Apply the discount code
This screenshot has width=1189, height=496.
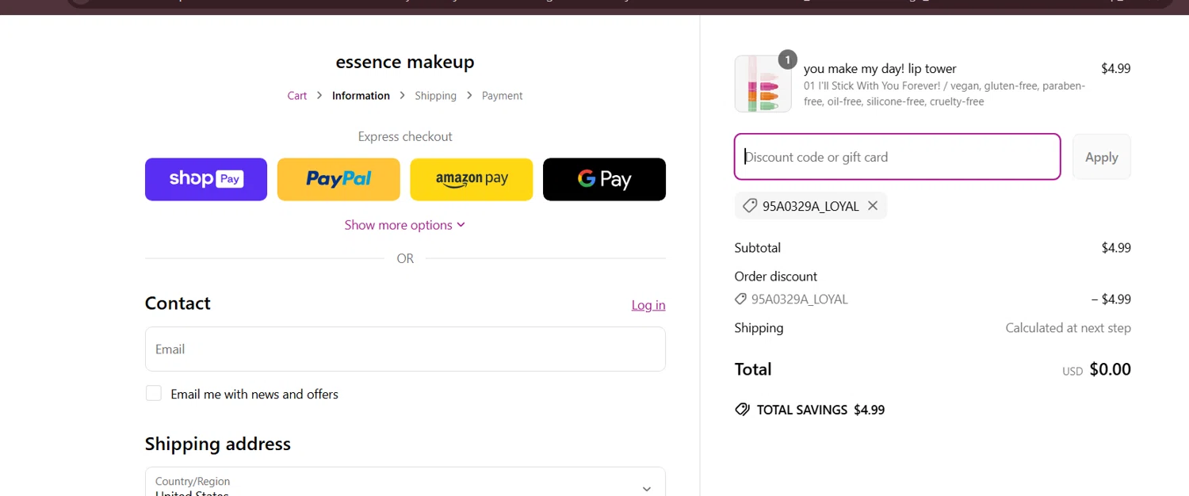click(x=1102, y=157)
